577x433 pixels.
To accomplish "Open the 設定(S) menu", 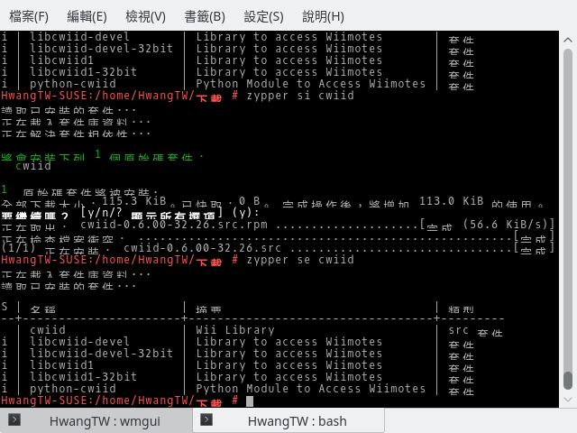I will 263,16.
